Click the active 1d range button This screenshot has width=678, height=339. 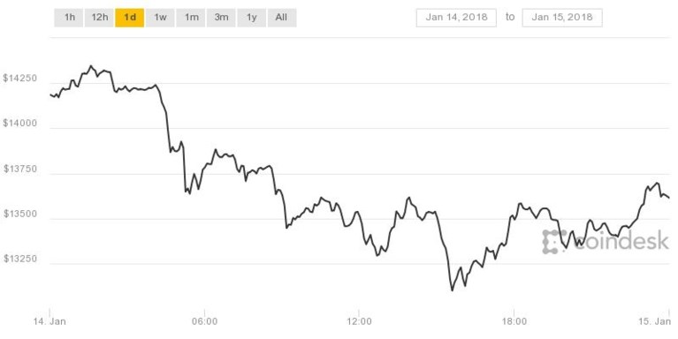[130, 18]
